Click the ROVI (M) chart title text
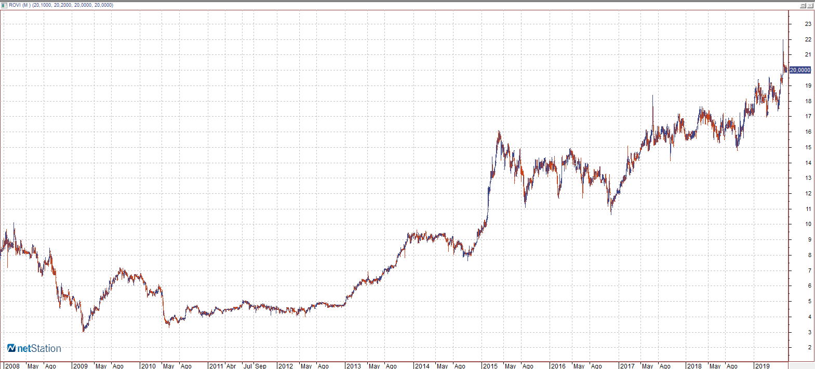The image size is (815, 369). (x=61, y=5)
